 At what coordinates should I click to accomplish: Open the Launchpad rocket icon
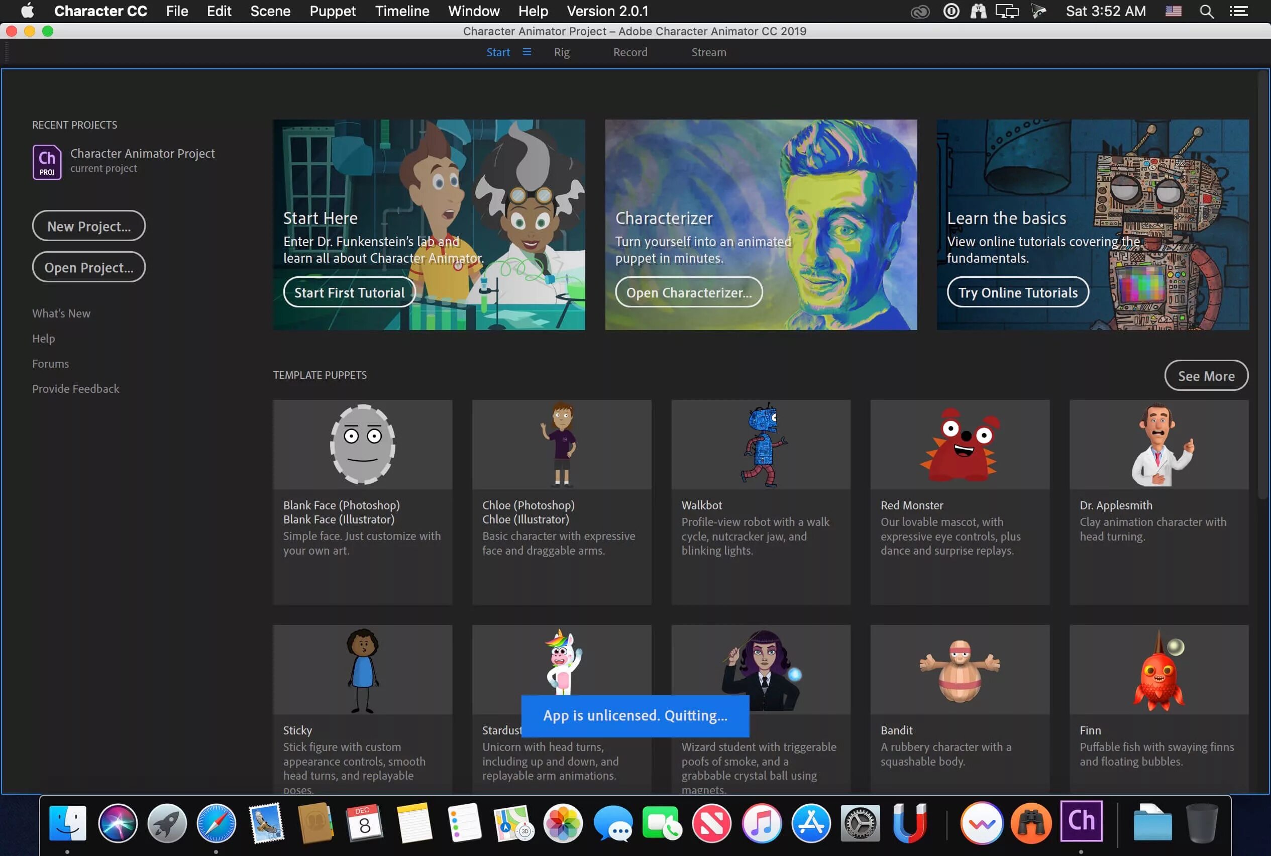pos(167,823)
